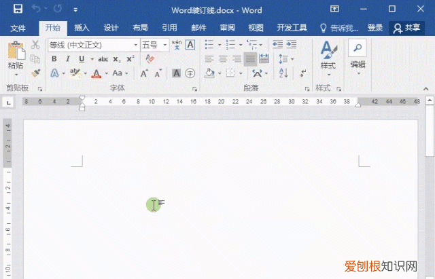435x279 pixels.
Task: Open underline style dropdown arrow
Action: (x=92, y=59)
